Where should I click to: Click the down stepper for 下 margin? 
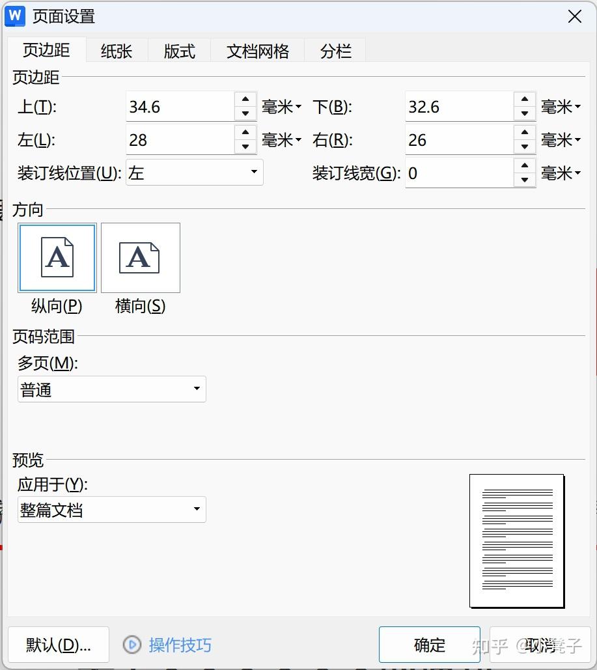[525, 113]
